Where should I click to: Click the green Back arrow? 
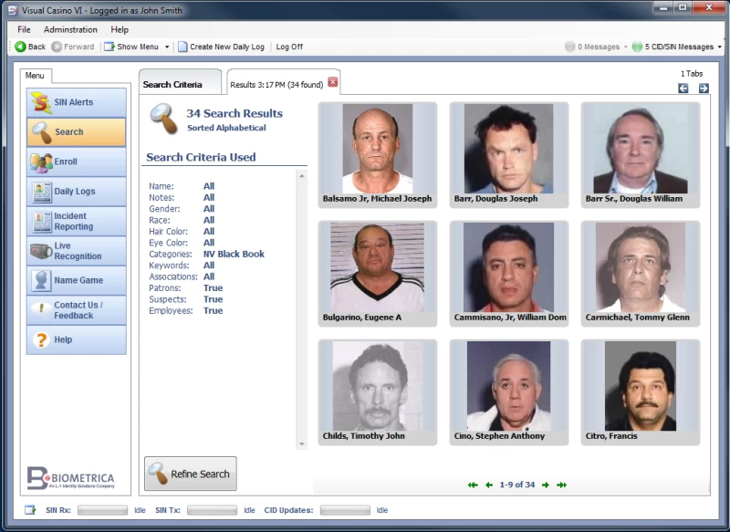coord(20,47)
